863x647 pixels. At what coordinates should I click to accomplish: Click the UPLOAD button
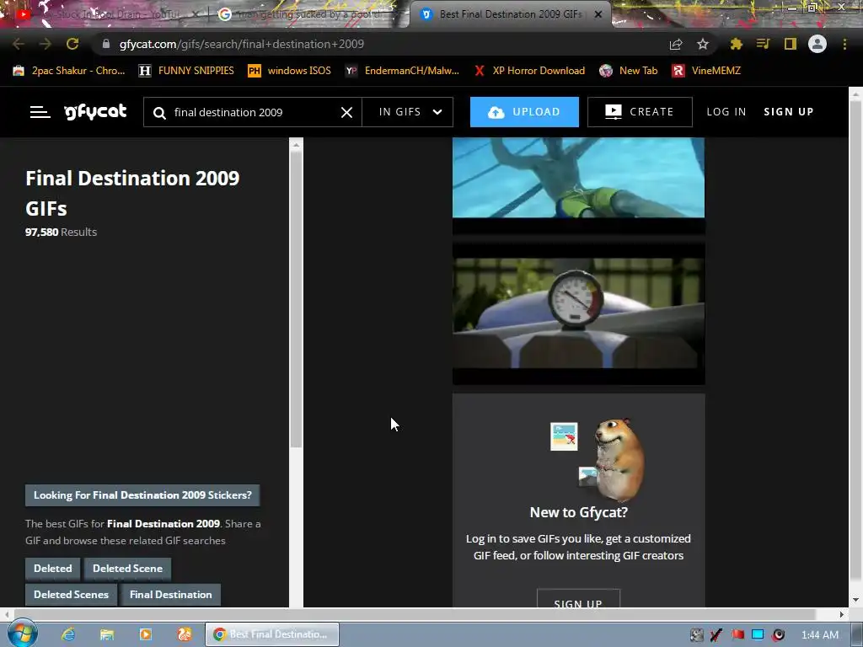click(x=524, y=112)
